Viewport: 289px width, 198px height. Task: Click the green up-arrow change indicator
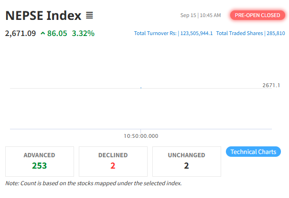[x=43, y=33]
